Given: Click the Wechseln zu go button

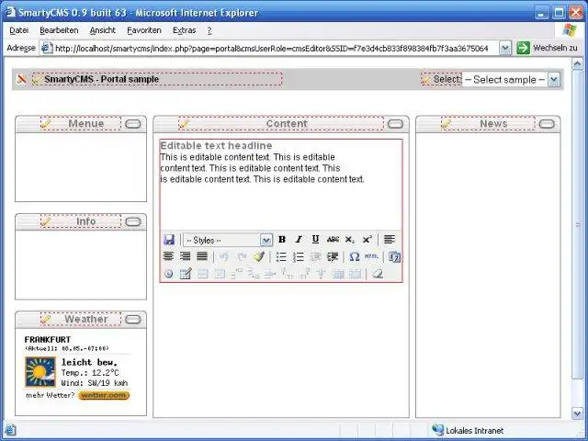Looking at the screenshot, I should pyautogui.click(x=548, y=48).
